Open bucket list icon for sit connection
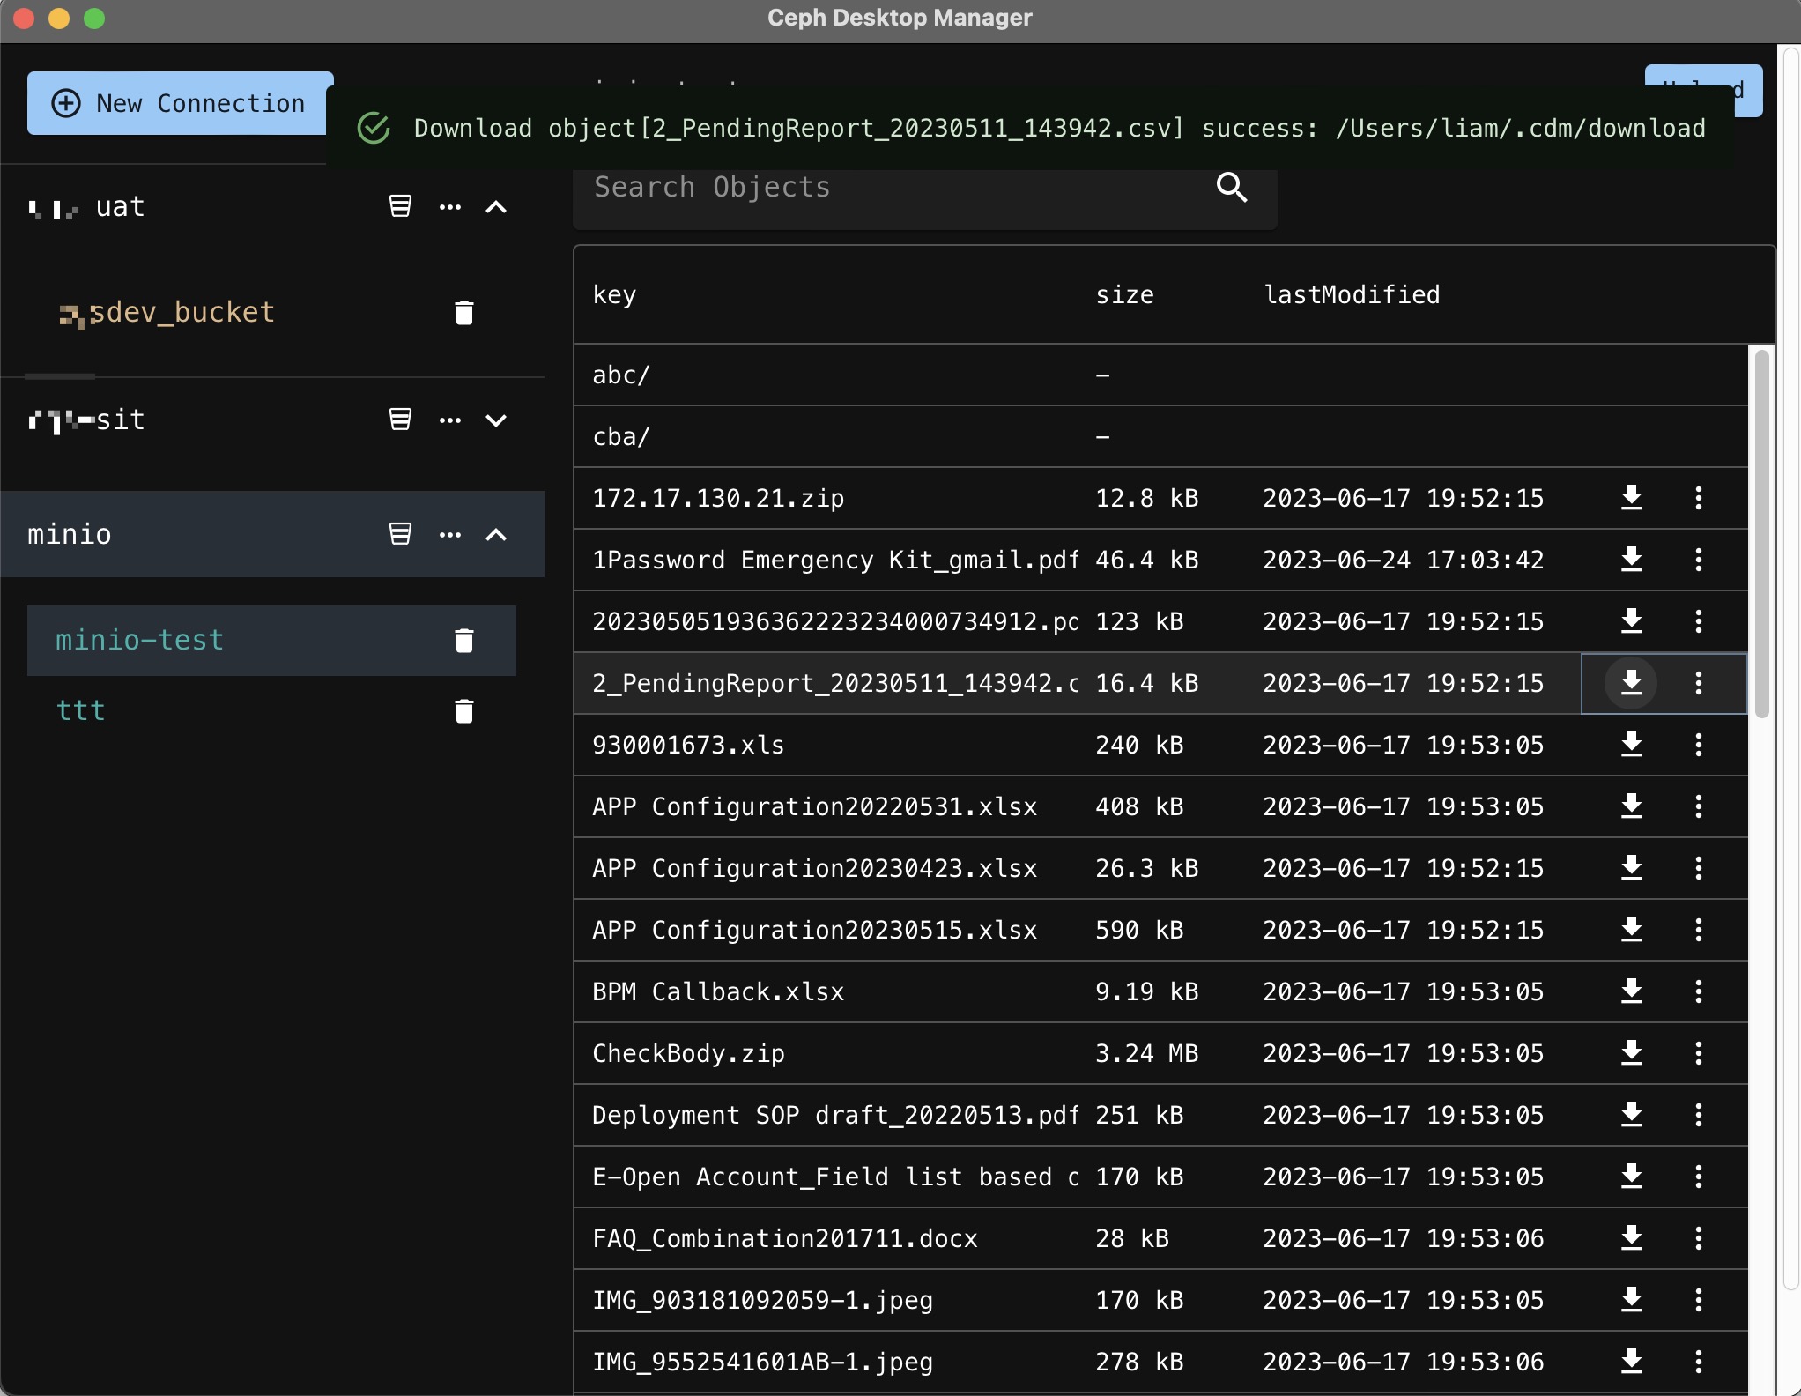The width and height of the screenshot is (1801, 1396). click(x=400, y=420)
